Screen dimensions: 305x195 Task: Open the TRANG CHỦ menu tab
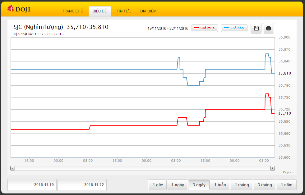[73, 11]
